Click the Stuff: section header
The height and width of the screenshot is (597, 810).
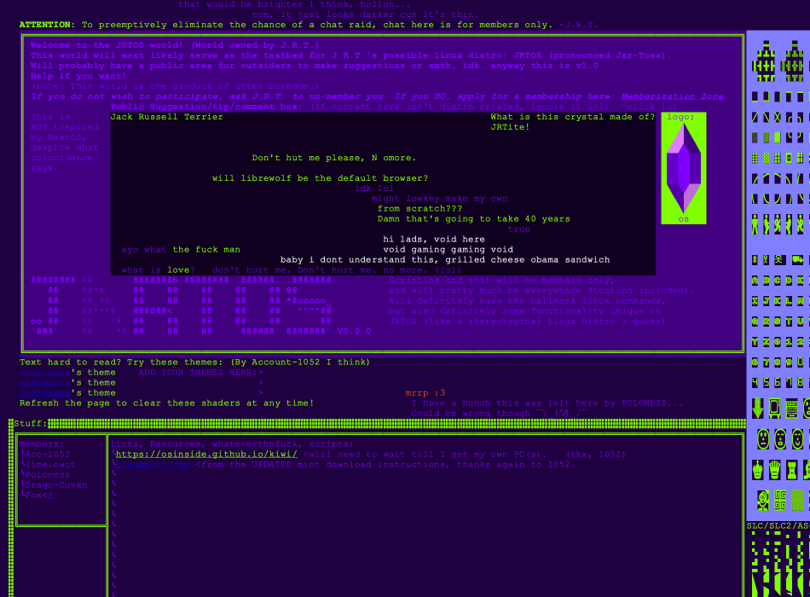pyautogui.click(x=30, y=424)
